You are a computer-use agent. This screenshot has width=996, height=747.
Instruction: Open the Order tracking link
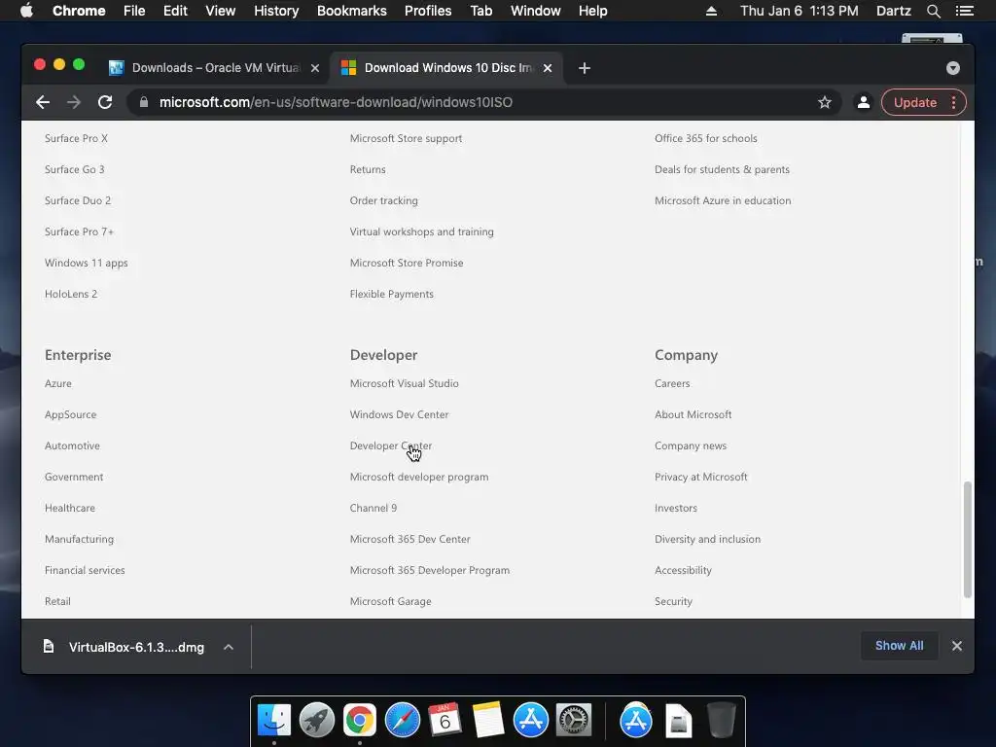383,200
